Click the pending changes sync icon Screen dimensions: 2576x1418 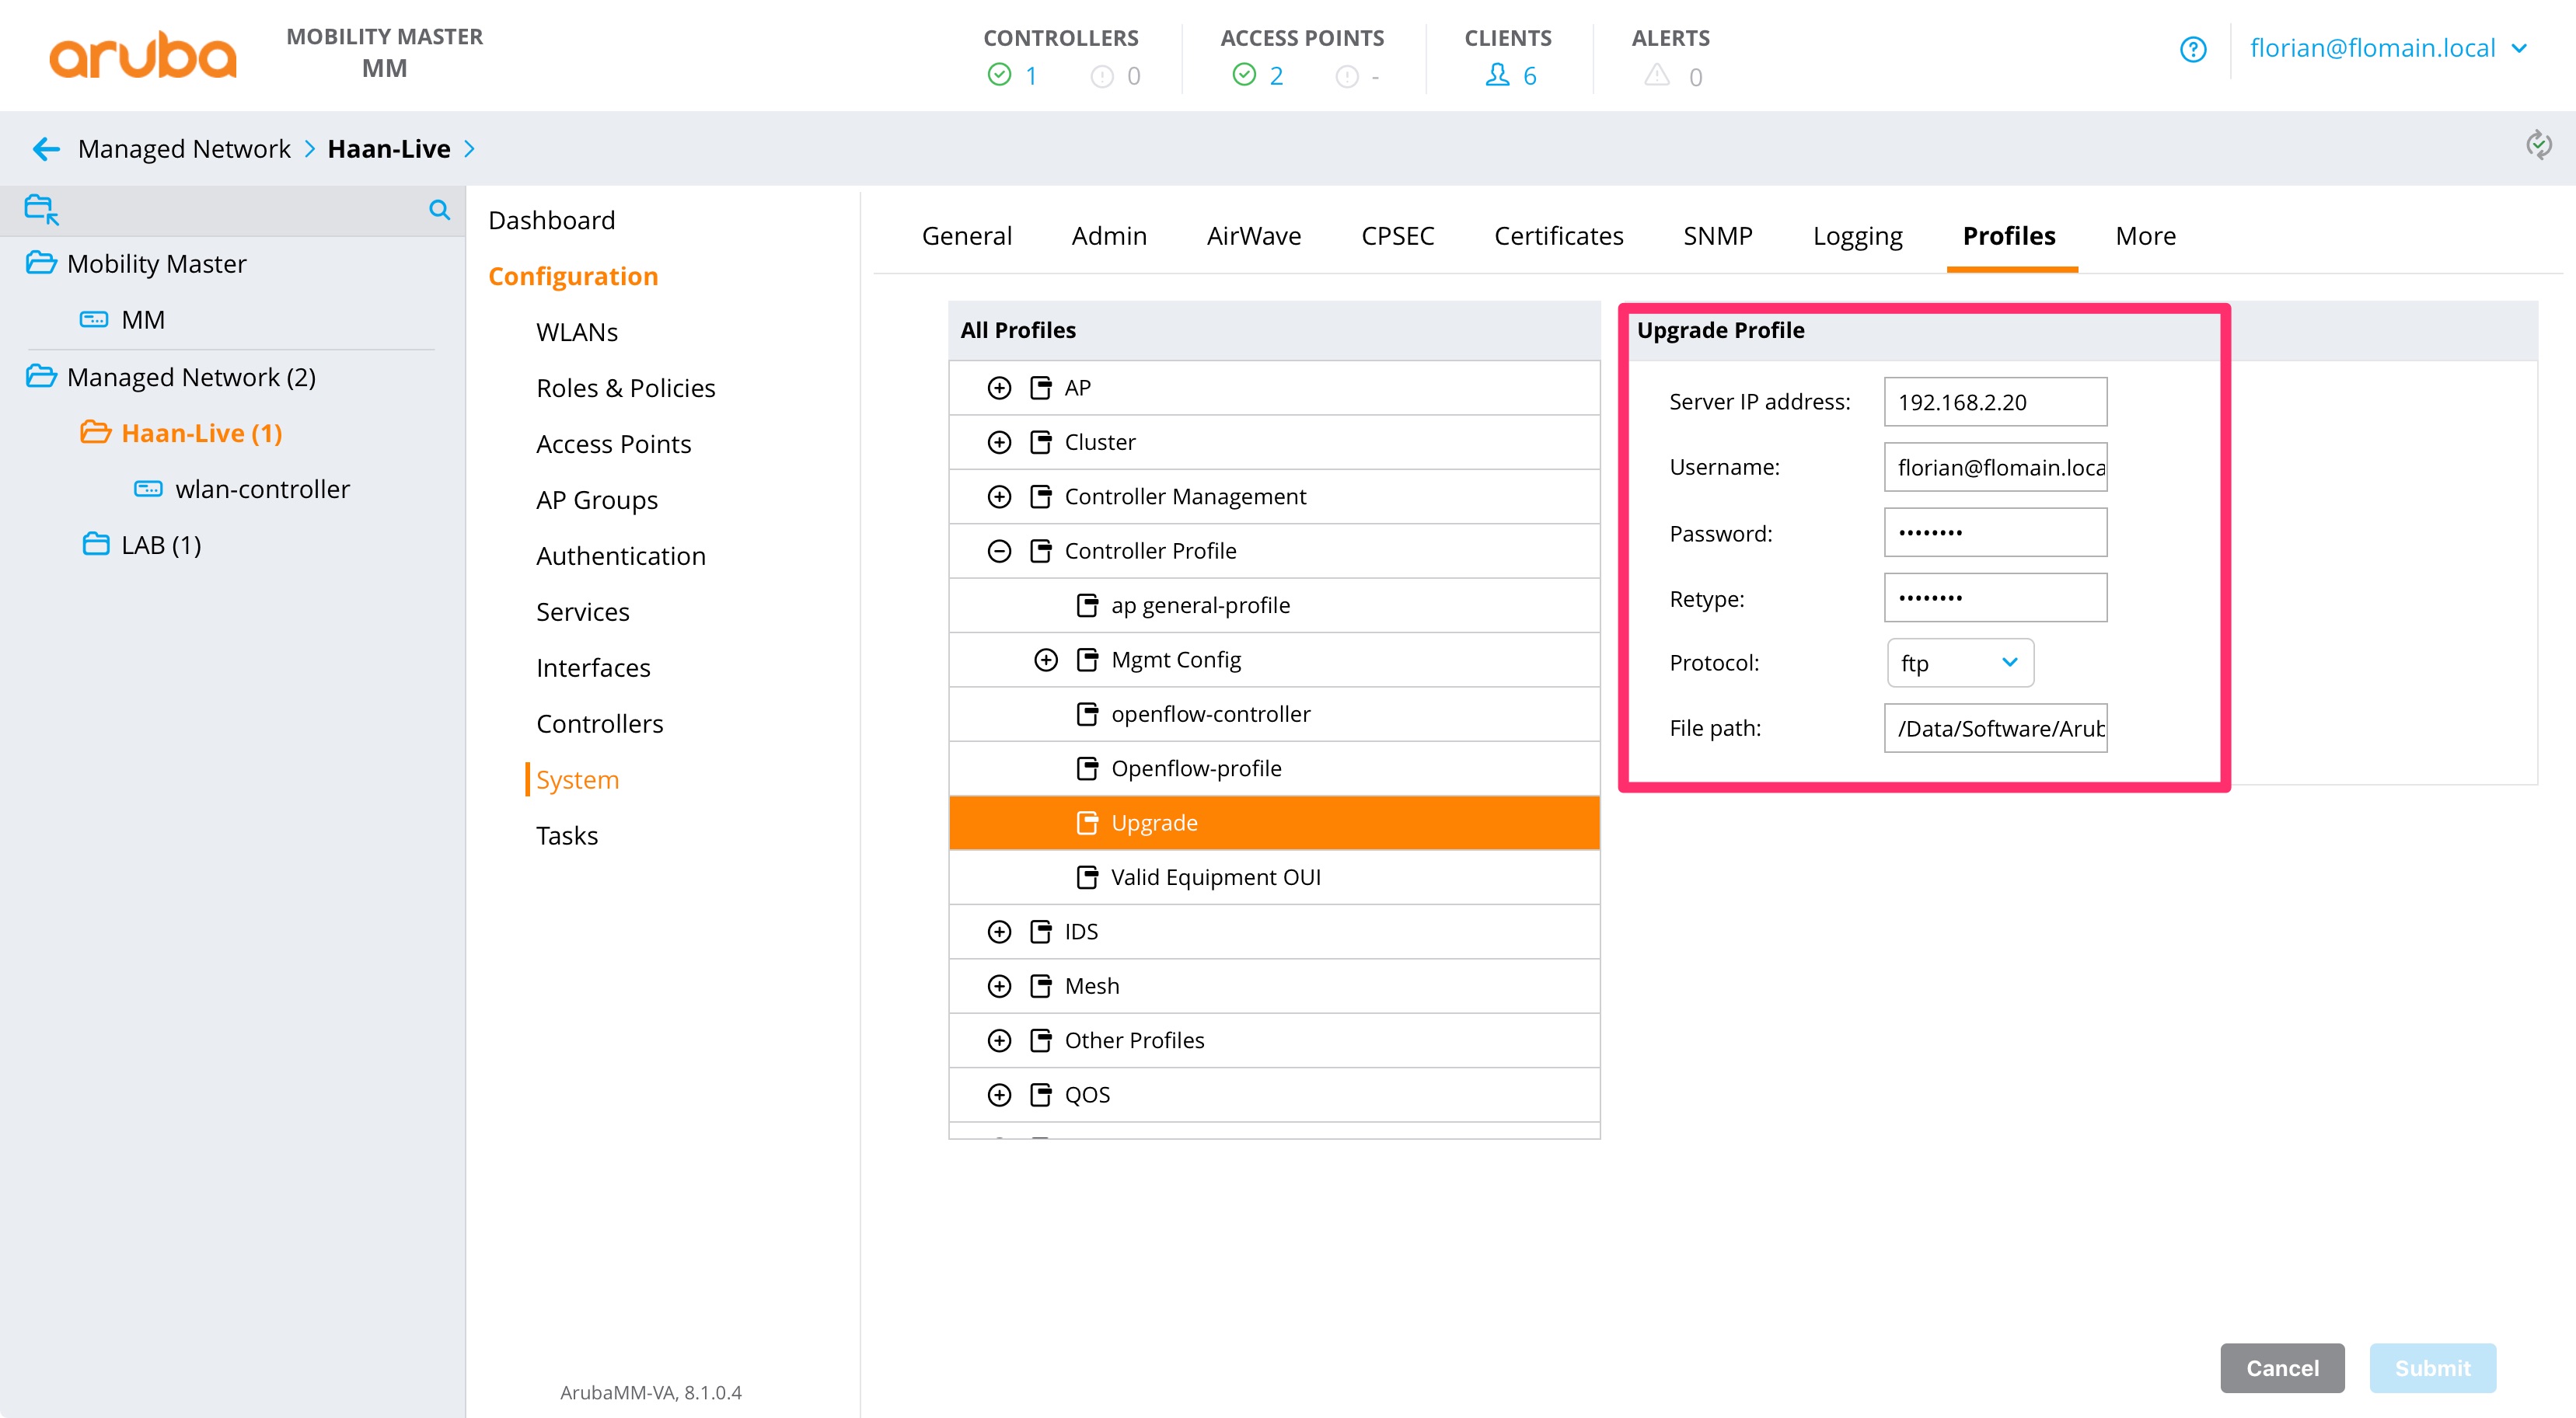(2538, 145)
